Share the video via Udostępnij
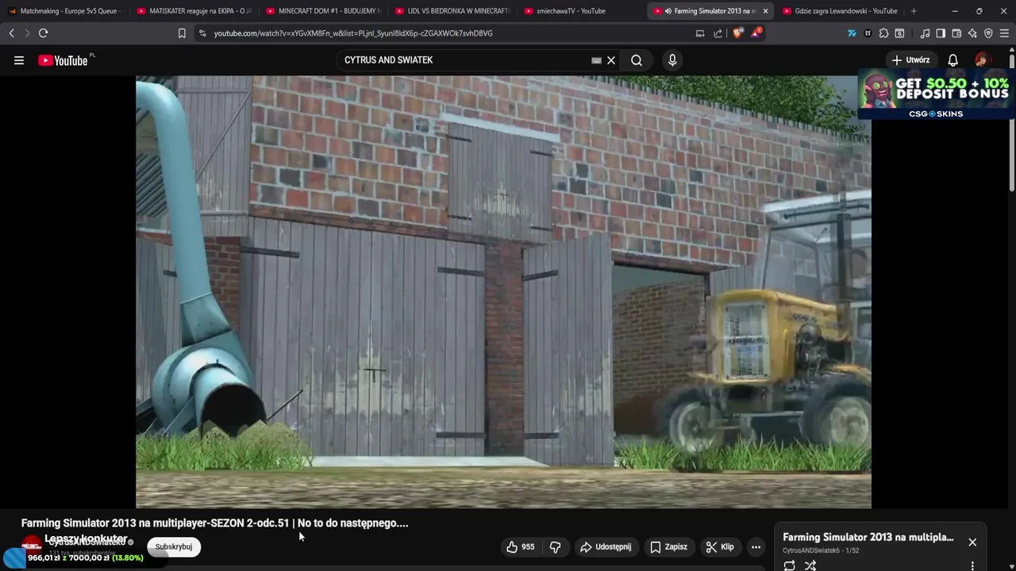Viewport: 1016px width, 571px height. click(606, 546)
